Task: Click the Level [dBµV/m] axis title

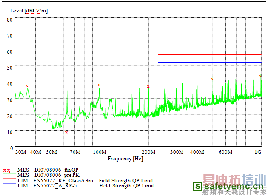Action: [29, 11]
